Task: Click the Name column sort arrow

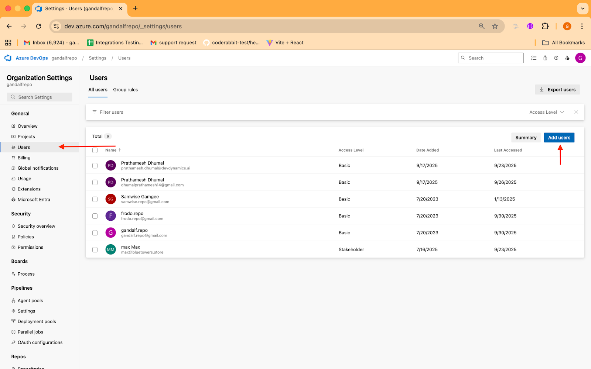Action: point(120,150)
